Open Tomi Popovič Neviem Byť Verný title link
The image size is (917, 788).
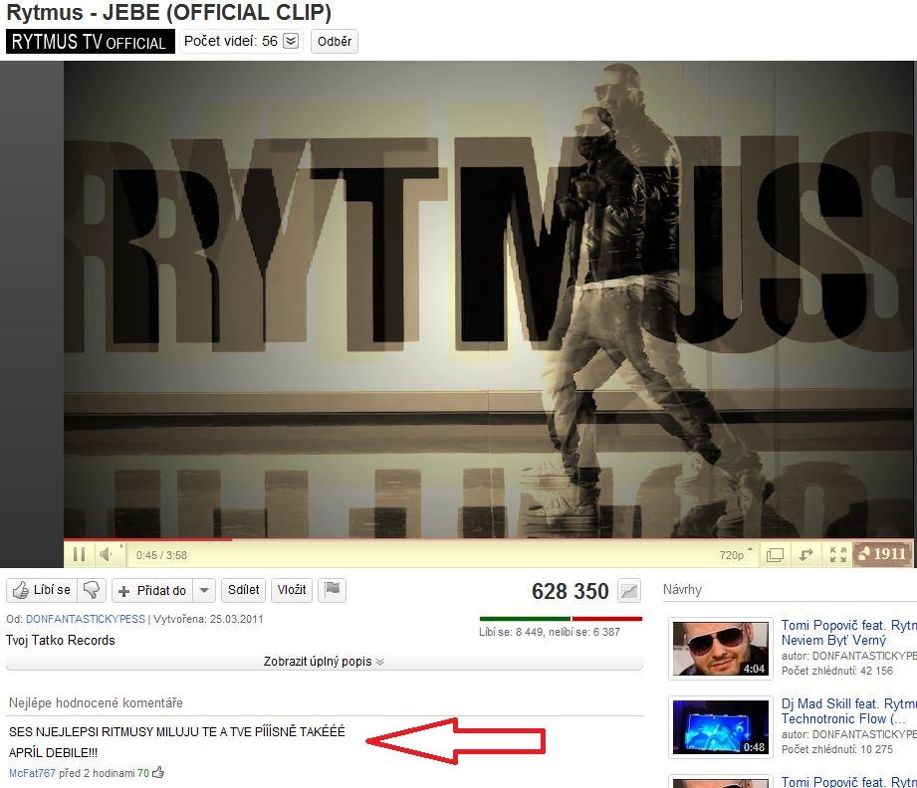[x=848, y=633]
